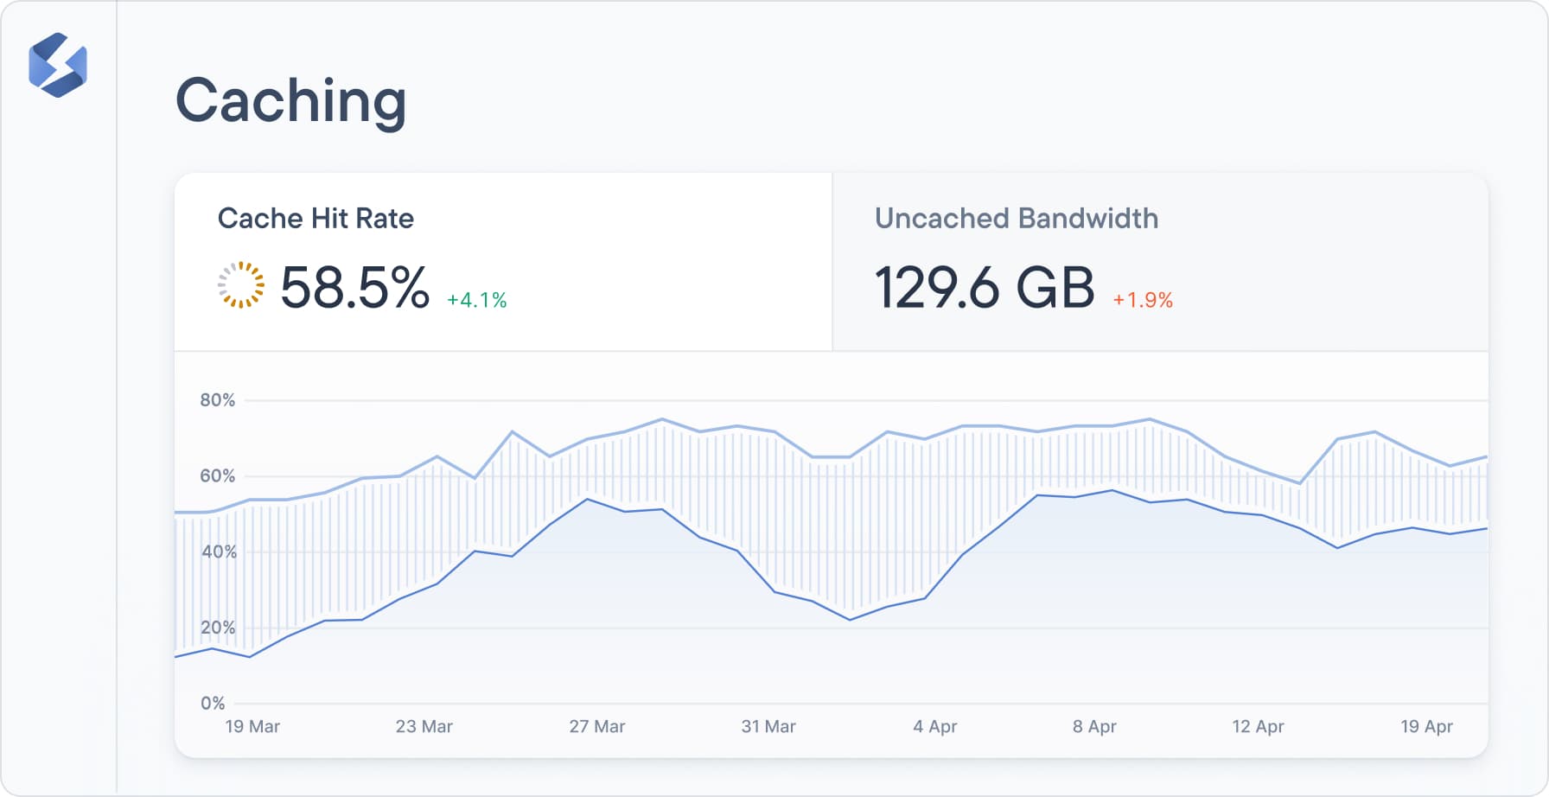Screen dimensions: 1549x797
Task: Click the 19 Apr date label
Action: (1426, 726)
